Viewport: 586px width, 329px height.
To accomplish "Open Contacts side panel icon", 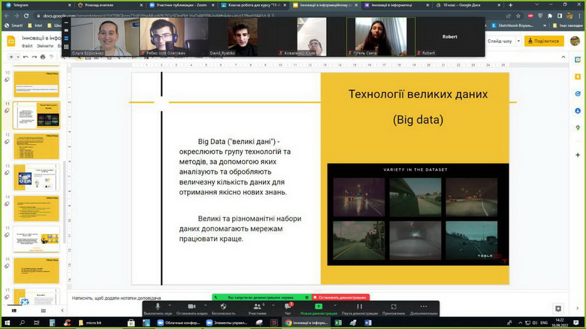I will (578, 111).
